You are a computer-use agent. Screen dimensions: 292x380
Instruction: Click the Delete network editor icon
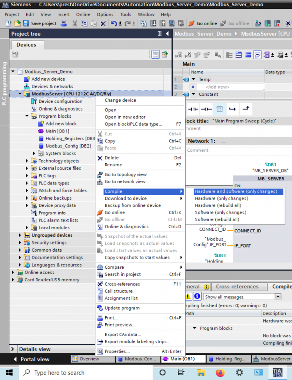click(188, 55)
